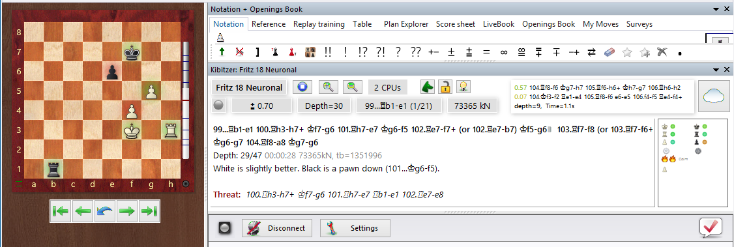Open the LiveBook tab
The image size is (734, 247).
coord(499,24)
